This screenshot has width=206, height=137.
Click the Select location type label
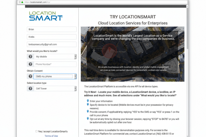[37, 83]
